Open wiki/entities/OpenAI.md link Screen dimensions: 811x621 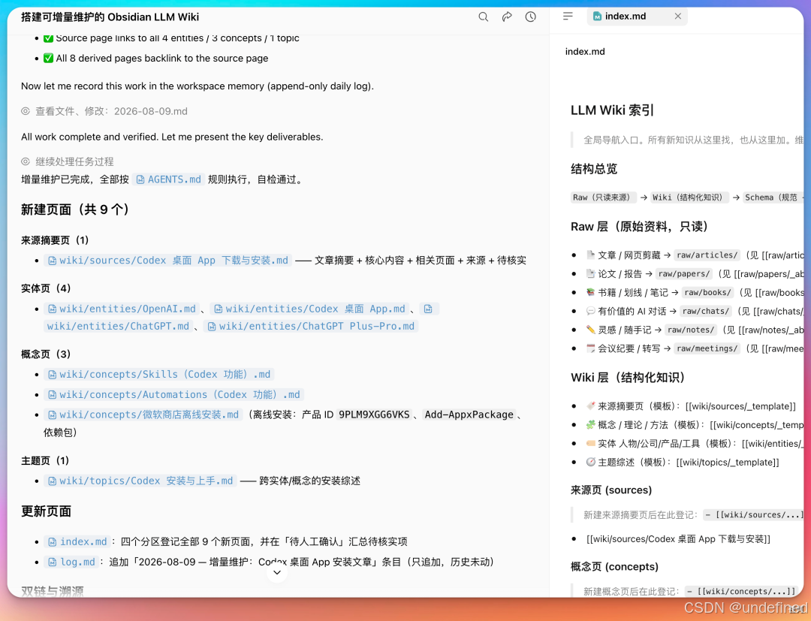pyautogui.click(x=122, y=309)
